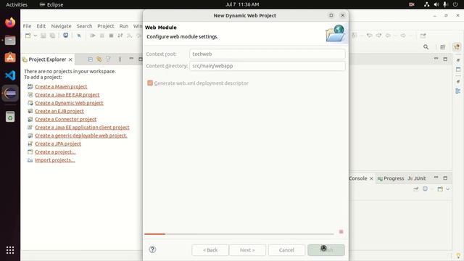The width and height of the screenshot is (464, 261).
Task: Click the Search magnifier icon in Eclipse
Action: pos(426,47)
